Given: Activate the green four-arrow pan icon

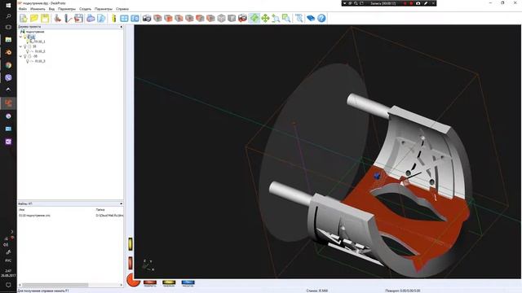Looking at the screenshot, I should [x=265, y=18].
